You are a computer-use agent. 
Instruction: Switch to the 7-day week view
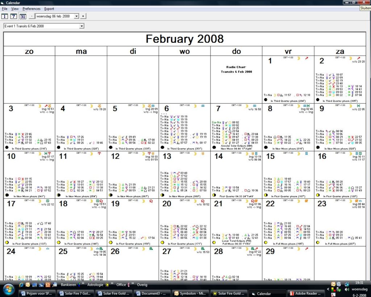[13, 16]
